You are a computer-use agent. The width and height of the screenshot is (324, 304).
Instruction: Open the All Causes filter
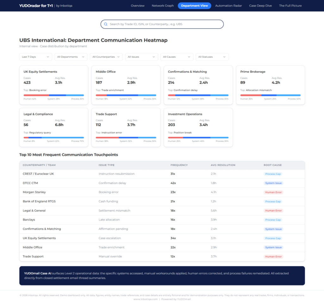(x=177, y=57)
